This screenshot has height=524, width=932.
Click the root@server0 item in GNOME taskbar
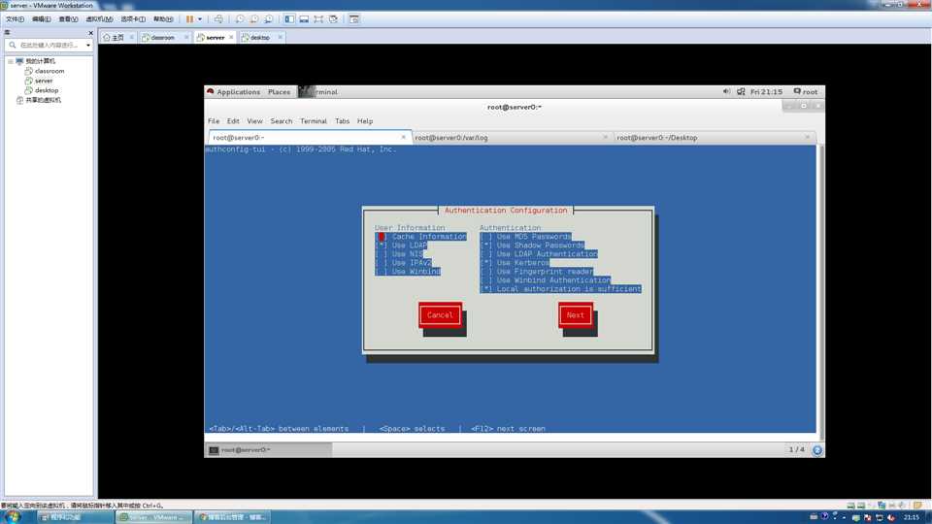point(268,449)
